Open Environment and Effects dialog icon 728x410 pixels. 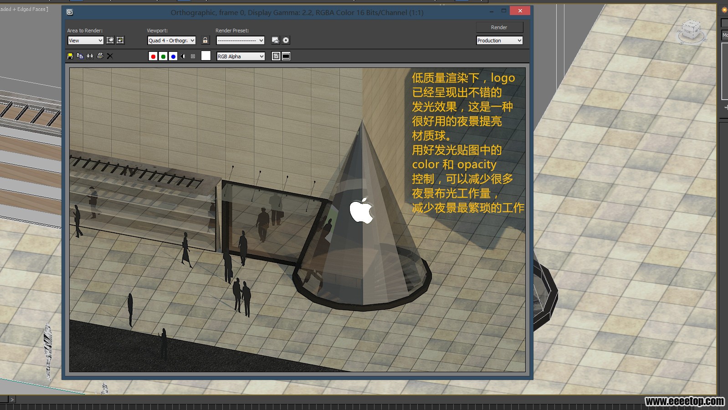click(286, 40)
